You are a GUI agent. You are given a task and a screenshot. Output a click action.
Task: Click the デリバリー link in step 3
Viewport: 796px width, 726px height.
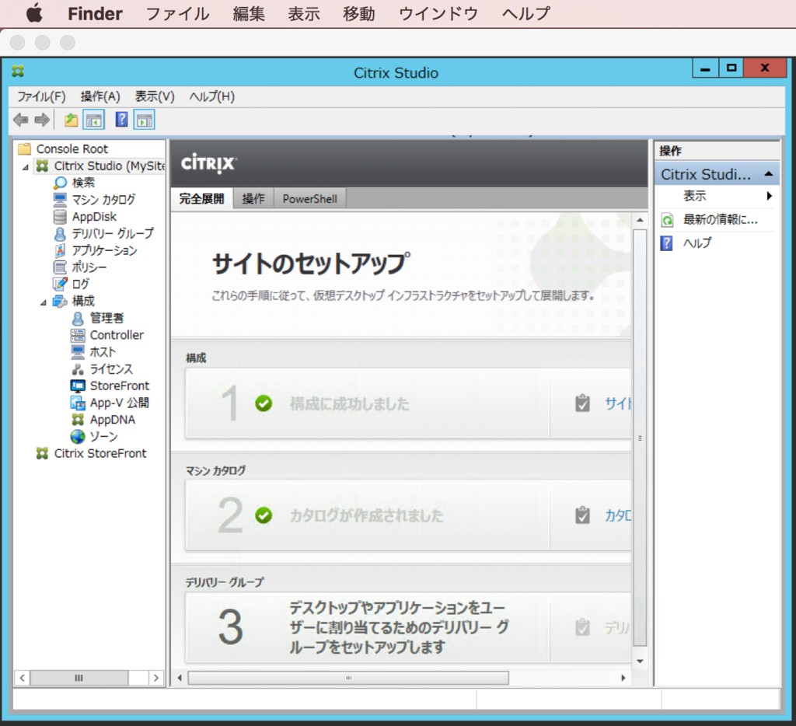(x=617, y=628)
